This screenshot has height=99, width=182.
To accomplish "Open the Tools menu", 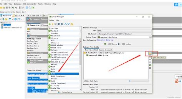I will (40, 4).
